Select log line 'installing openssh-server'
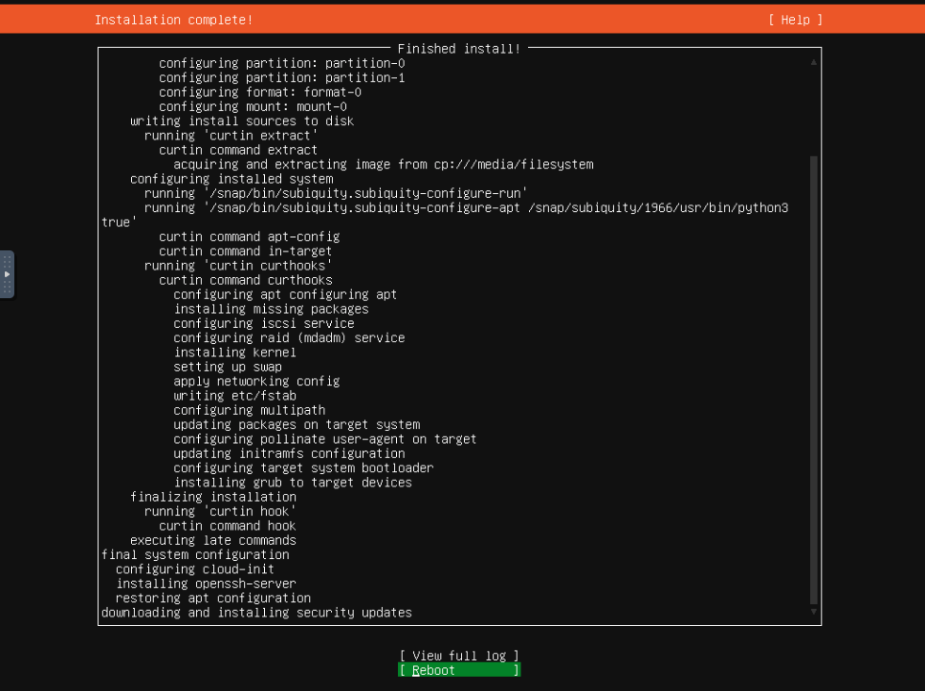 206,584
